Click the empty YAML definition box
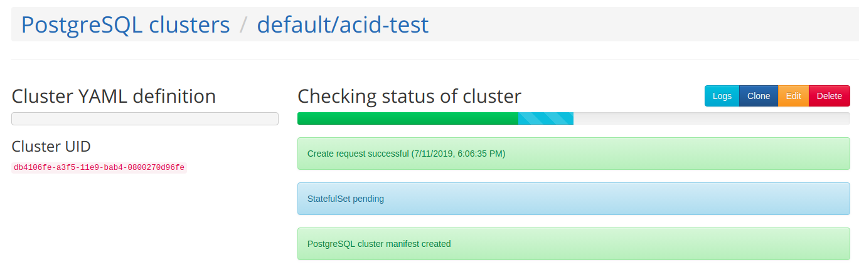859x277 pixels. pos(145,119)
